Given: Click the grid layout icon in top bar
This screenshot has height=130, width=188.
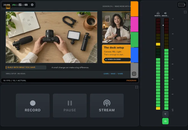Looking at the screenshot, I should [x=20, y=5].
